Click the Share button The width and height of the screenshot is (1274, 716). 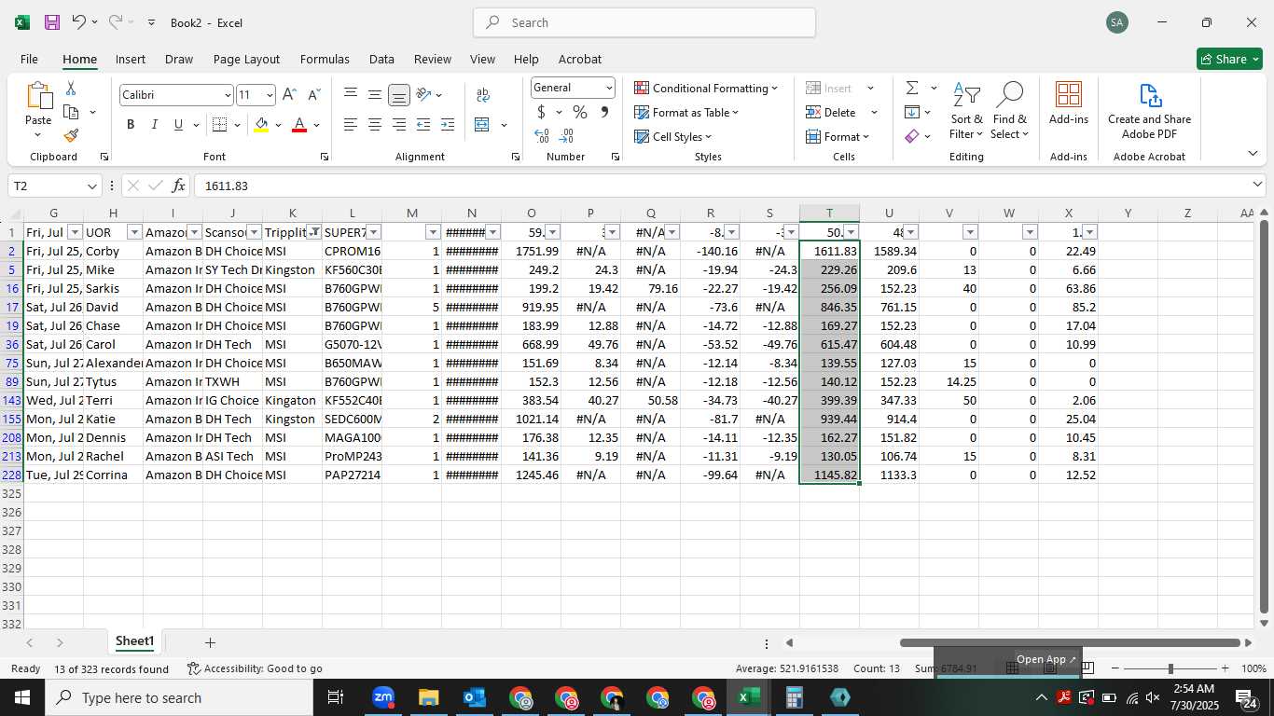pos(1229,59)
